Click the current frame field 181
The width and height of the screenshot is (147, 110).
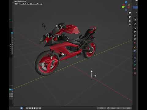(x=101, y=108)
